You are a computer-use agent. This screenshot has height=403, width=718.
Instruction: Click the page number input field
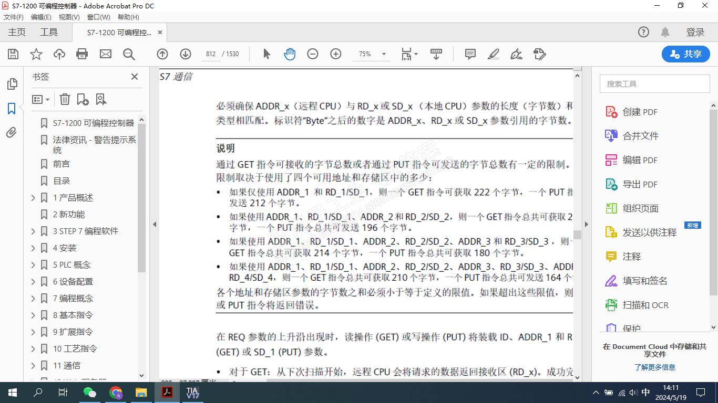[211, 54]
